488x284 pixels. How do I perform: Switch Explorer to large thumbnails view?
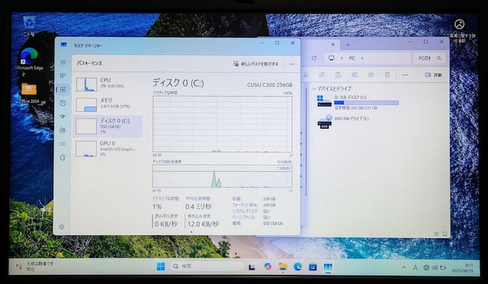click(x=445, y=234)
